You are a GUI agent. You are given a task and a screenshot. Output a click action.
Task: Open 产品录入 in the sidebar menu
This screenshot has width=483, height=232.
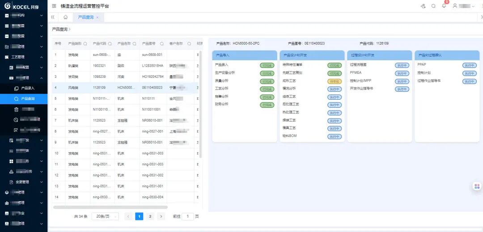click(24, 89)
